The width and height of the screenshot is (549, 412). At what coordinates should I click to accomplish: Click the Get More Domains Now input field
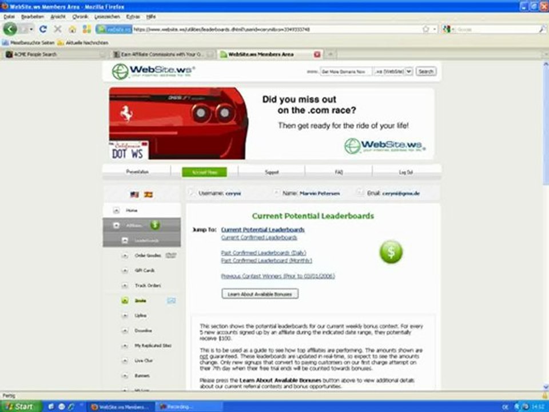[x=346, y=72]
